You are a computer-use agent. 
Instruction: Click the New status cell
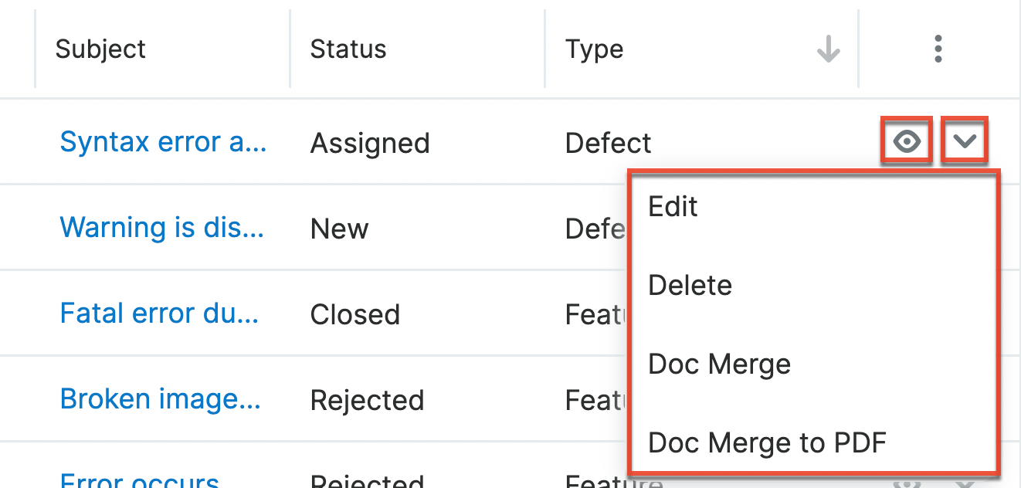[339, 229]
